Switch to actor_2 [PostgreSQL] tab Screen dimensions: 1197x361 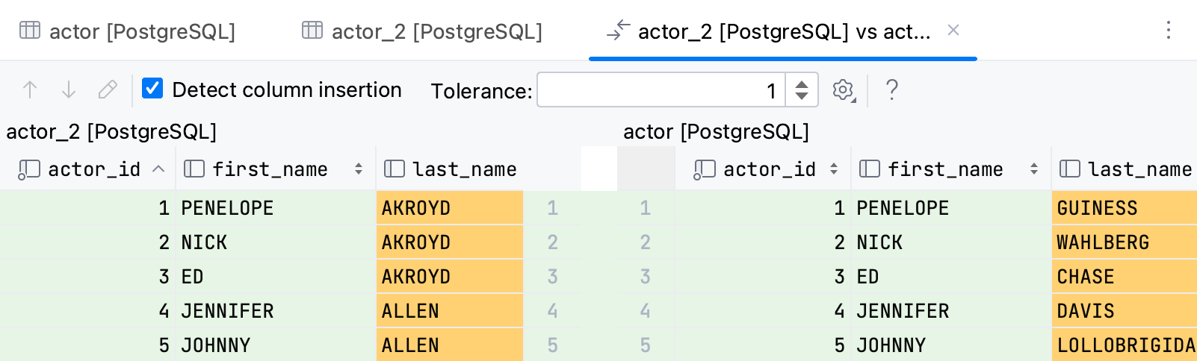click(422, 31)
